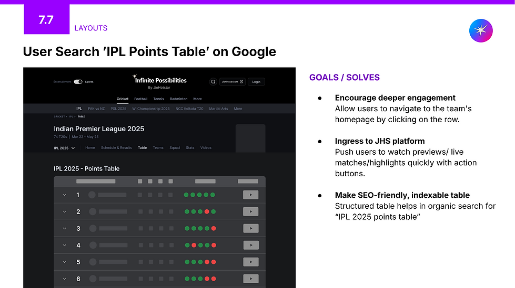Switch to the Football tab
515x288 pixels.
[140, 99]
